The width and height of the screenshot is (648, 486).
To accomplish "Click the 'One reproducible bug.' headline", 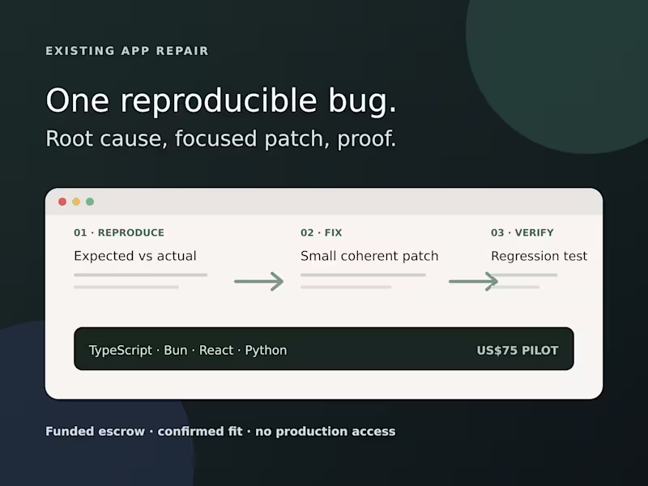I will pyautogui.click(x=221, y=101).
